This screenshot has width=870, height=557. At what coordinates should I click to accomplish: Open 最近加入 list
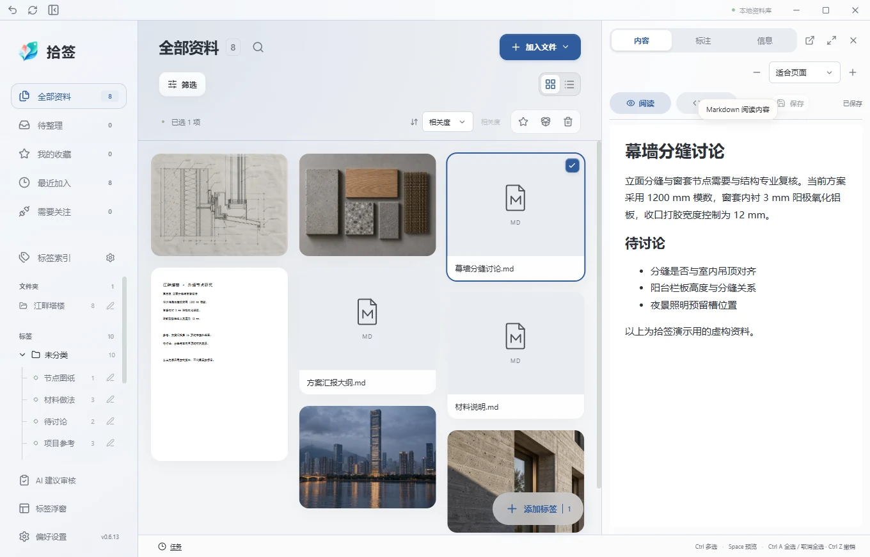click(68, 183)
